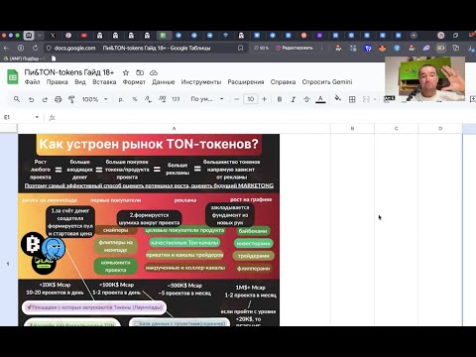Activate the paint format tool

point(71,99)
